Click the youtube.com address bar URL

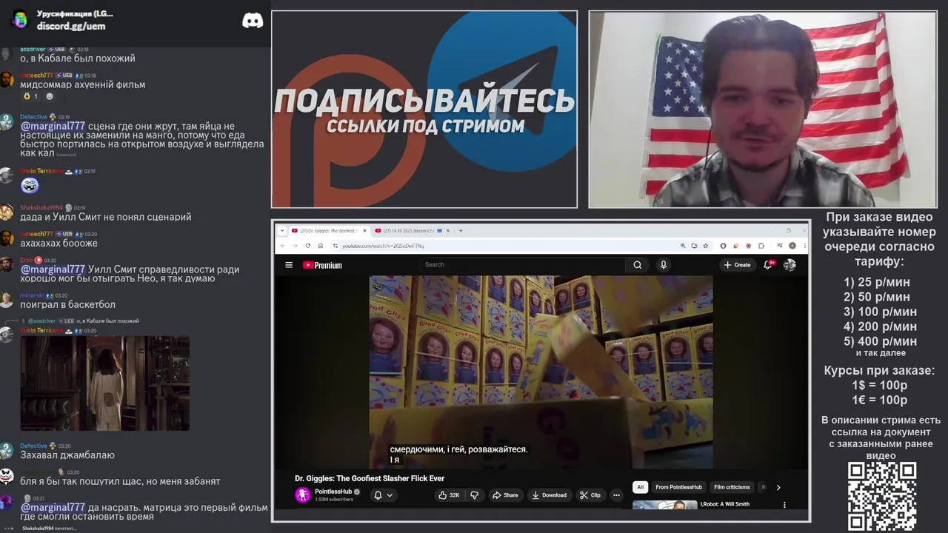point(383,246)
